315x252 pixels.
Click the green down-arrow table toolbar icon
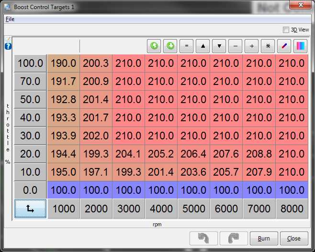pos(170,46)
